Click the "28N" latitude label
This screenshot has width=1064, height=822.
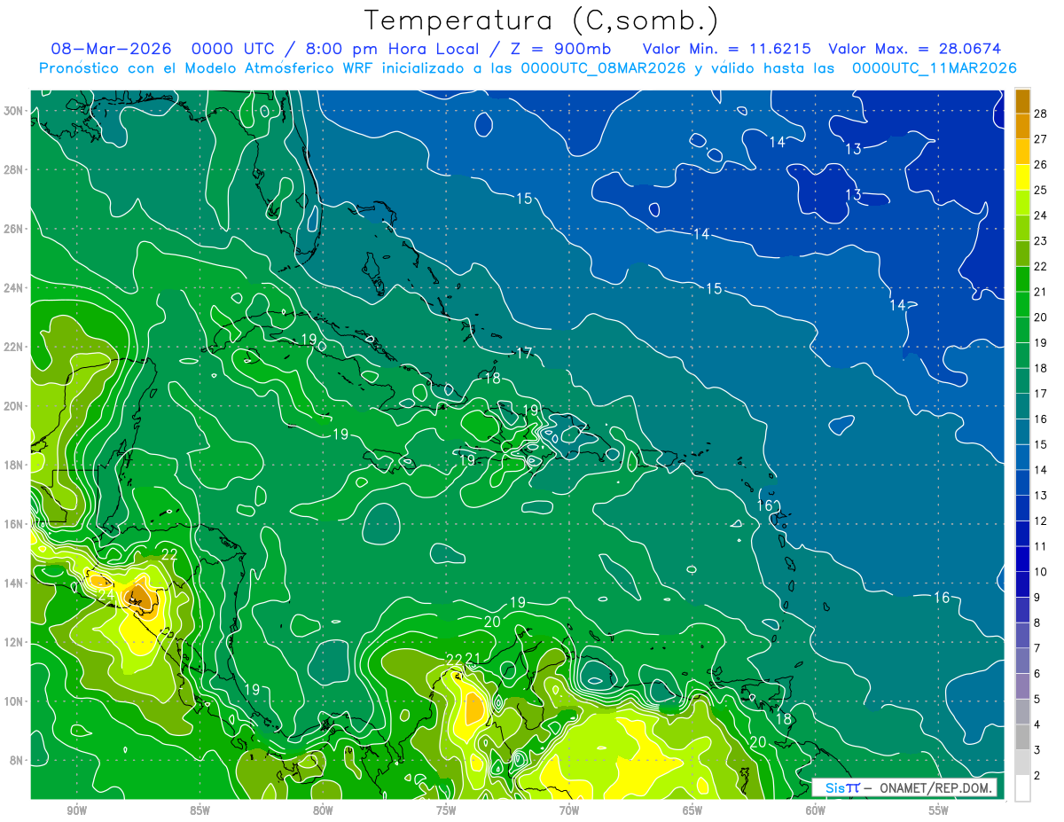[15, 169]
